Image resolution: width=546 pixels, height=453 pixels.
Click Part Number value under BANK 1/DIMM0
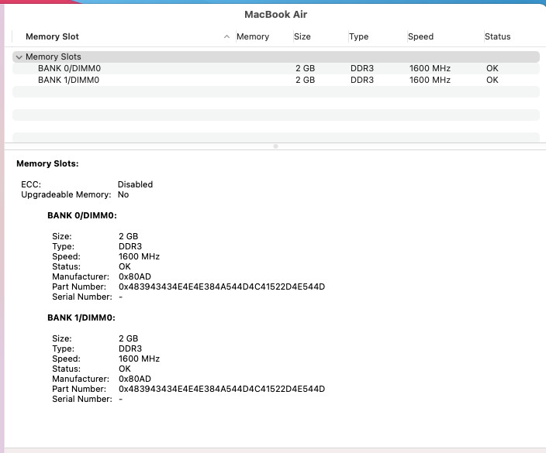pos(222,389)
